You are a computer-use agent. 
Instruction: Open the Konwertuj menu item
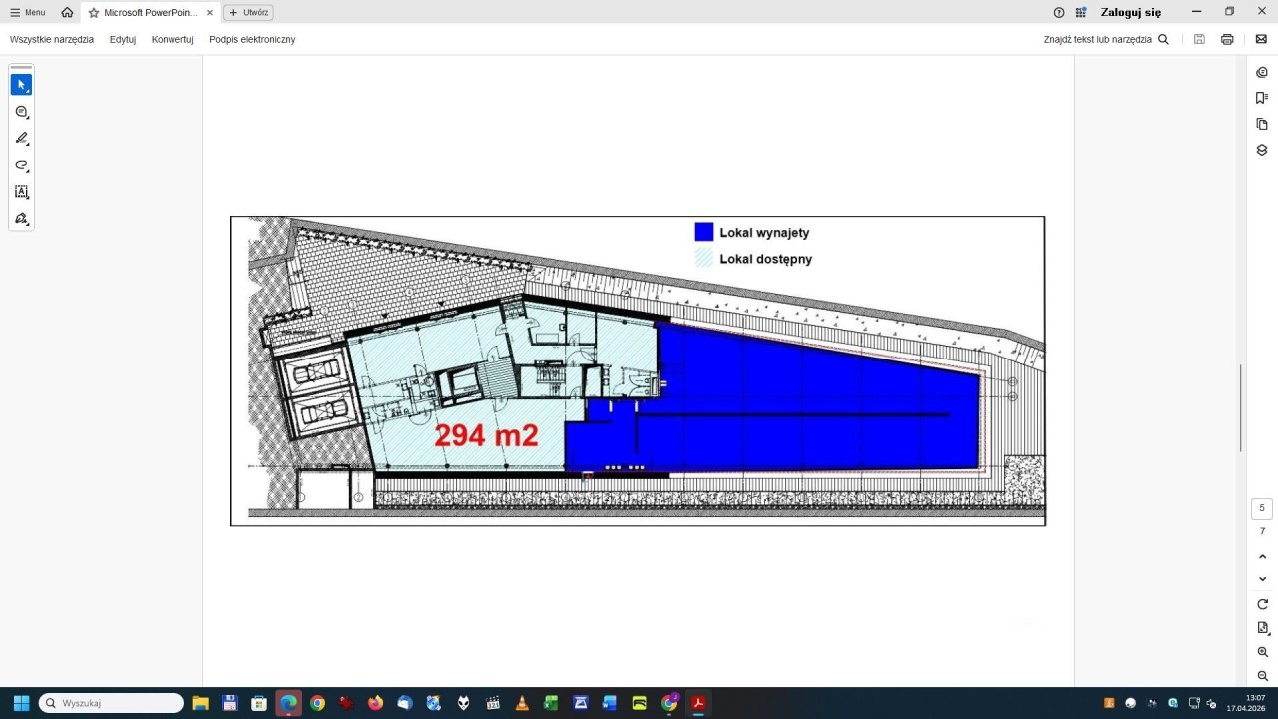(x=172, y=39)
